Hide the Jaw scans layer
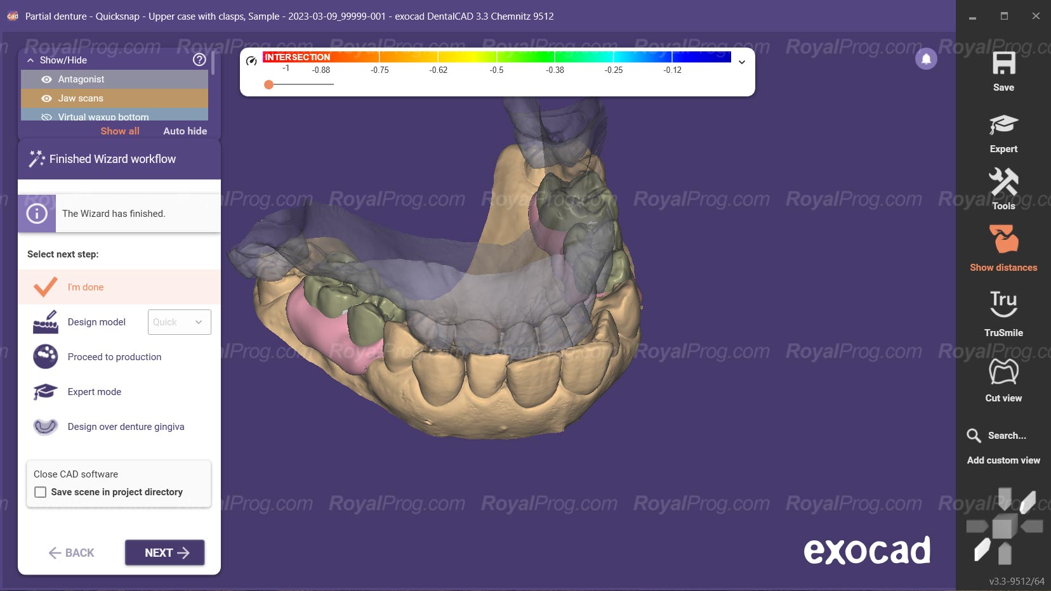 tap(46, 98)
